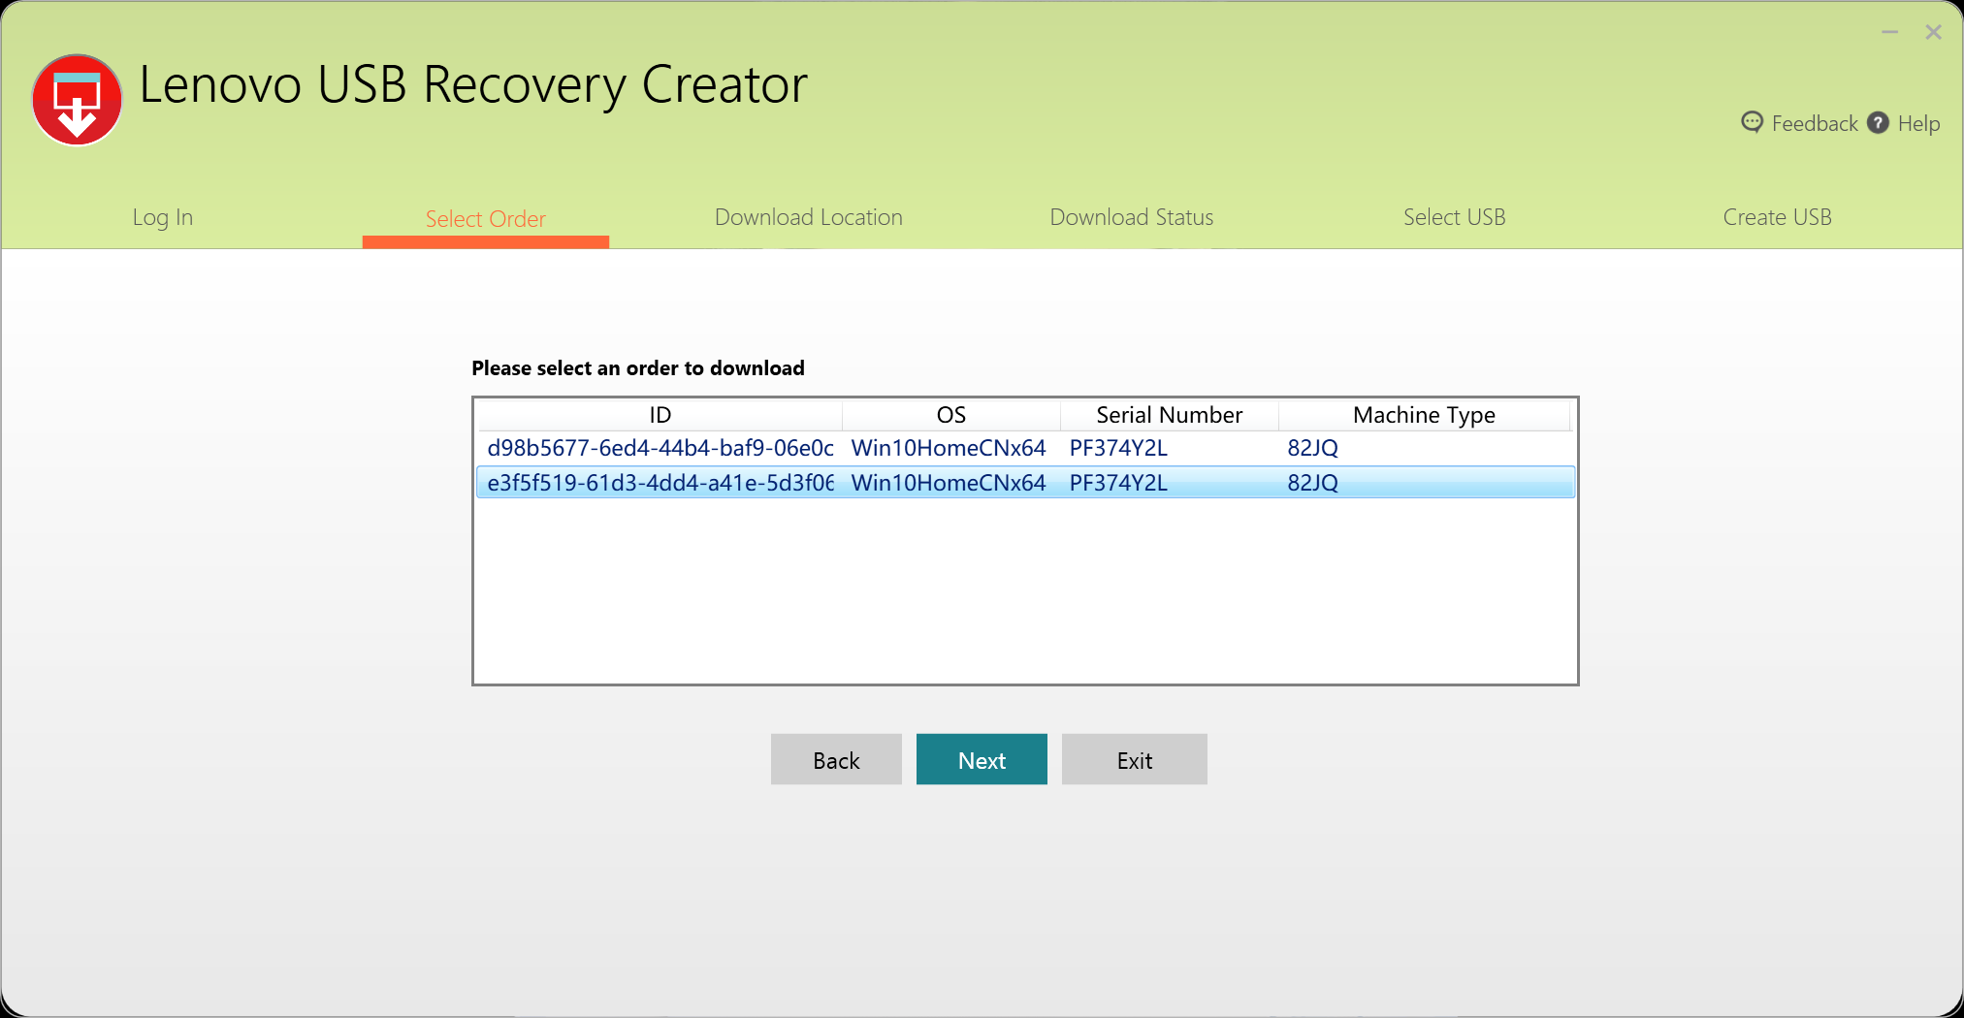
Task: Click the Exit button
Action: (x=1135, y=759)
